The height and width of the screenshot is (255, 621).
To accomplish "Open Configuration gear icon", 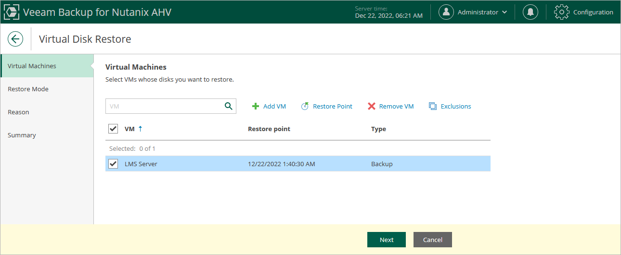I will (562, 12).
